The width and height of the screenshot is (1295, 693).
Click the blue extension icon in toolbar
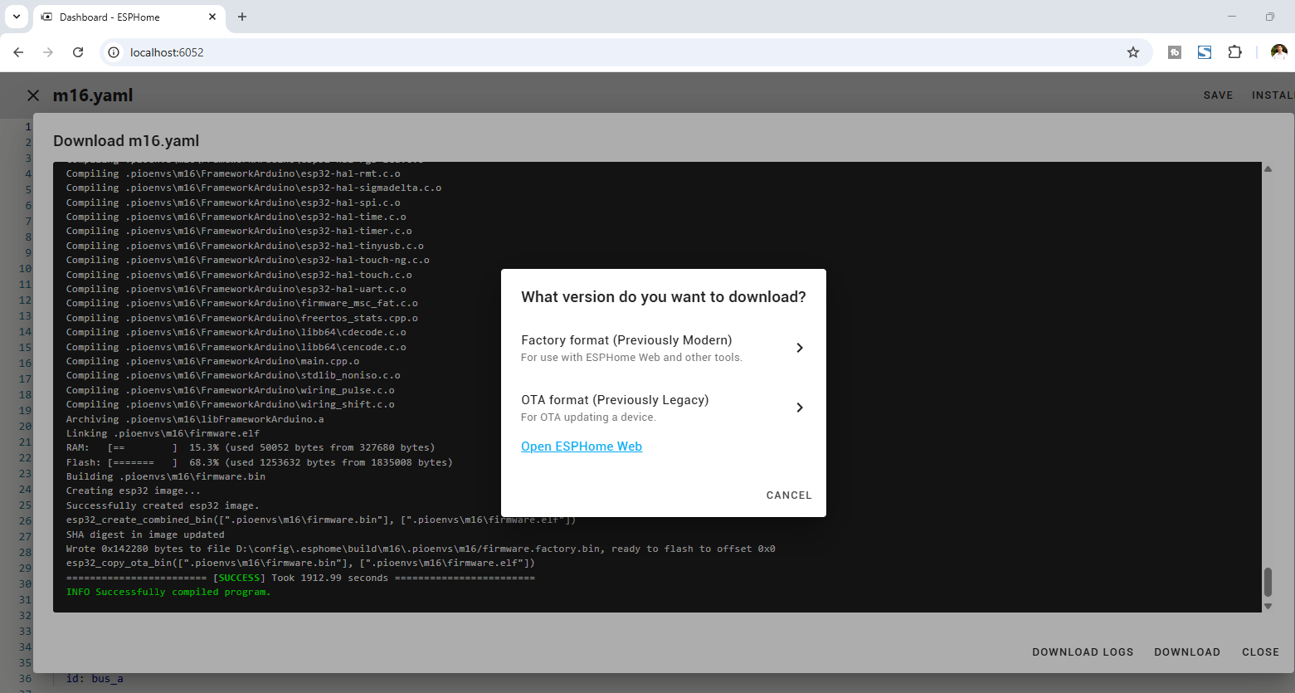(x=1205, y=52)
